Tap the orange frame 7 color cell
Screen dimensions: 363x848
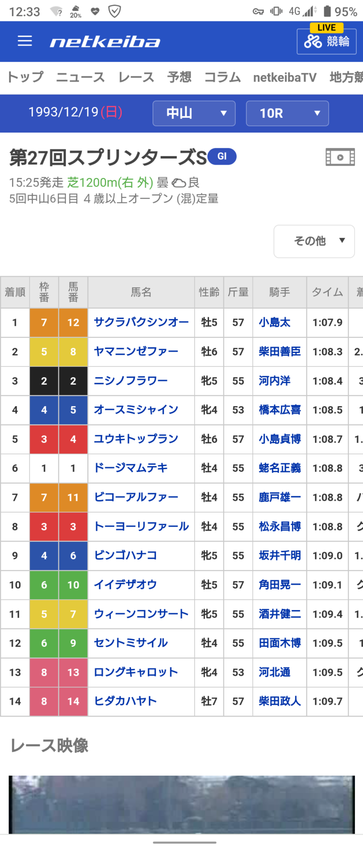coord(44,322)
